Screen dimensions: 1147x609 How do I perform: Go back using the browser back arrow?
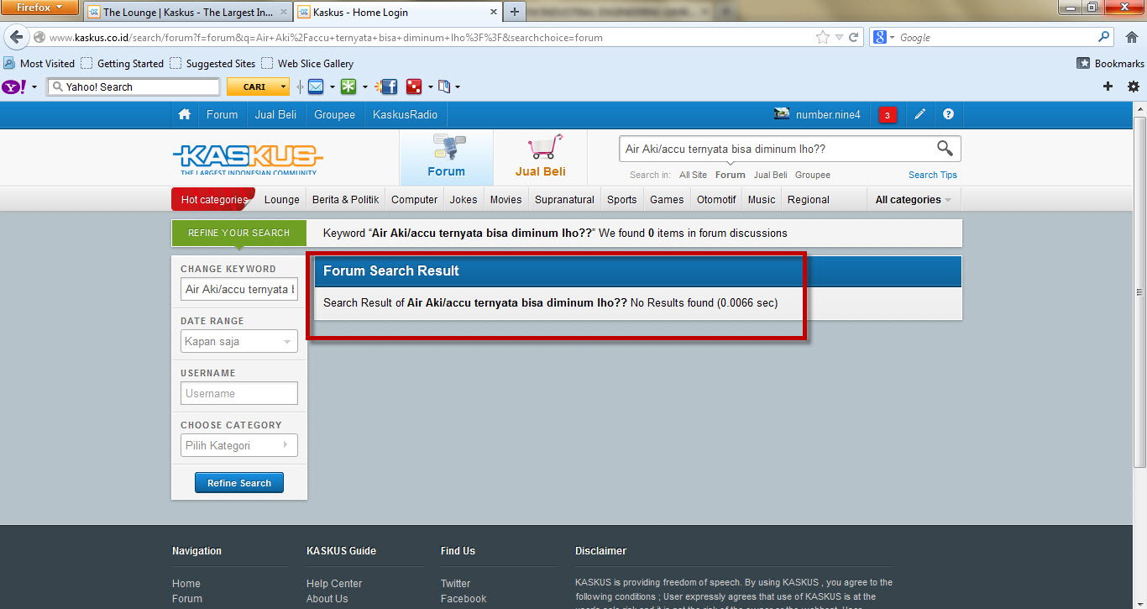click(16, 38)
